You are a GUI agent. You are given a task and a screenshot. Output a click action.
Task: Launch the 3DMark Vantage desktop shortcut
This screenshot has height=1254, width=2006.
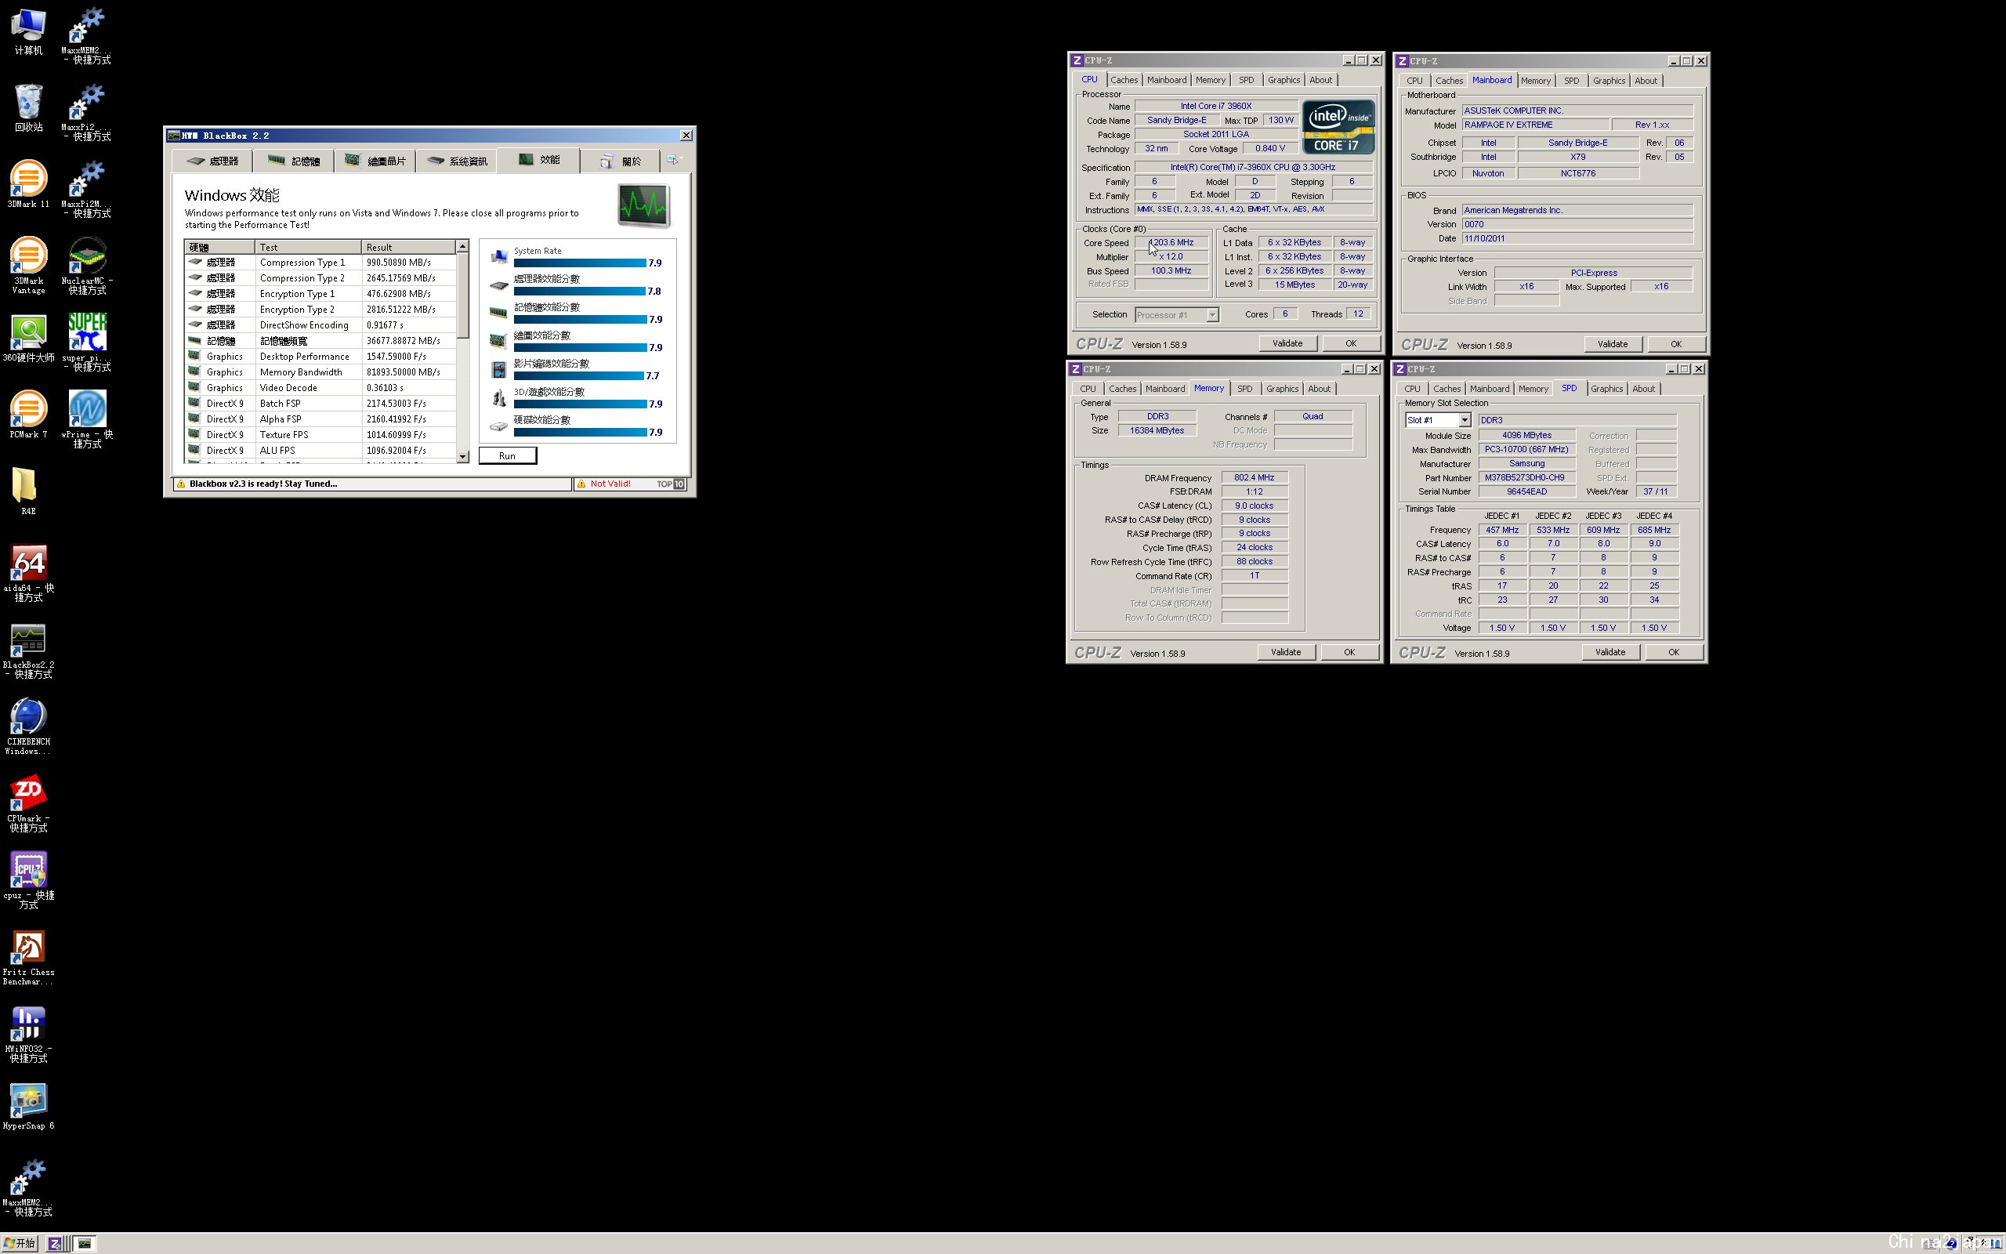click(x=28, y=266)
